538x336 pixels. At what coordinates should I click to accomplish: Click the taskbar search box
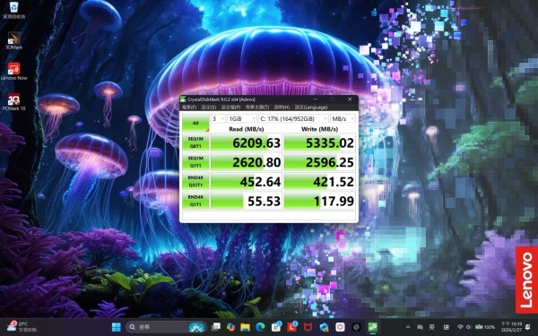(x=167, y=327)
